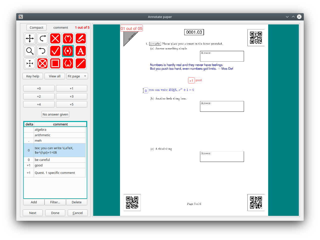The width and height of the screenshot is (320, 240).
Task: Click the undo curved arrow icon
Action: (42, 51)
